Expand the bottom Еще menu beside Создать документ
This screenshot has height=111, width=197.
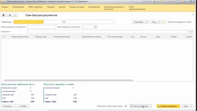point(187,106)
